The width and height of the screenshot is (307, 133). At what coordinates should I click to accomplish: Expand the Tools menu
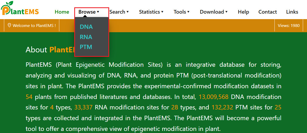coord(182,12)
